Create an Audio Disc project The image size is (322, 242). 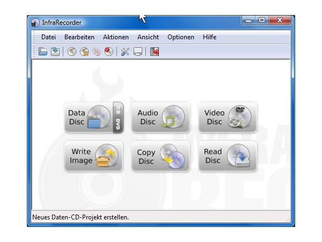[x=160, y=117]
